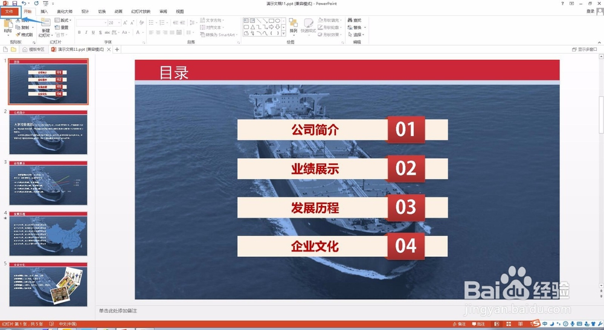Click the plus icon to add new document tab

[117, 50]
